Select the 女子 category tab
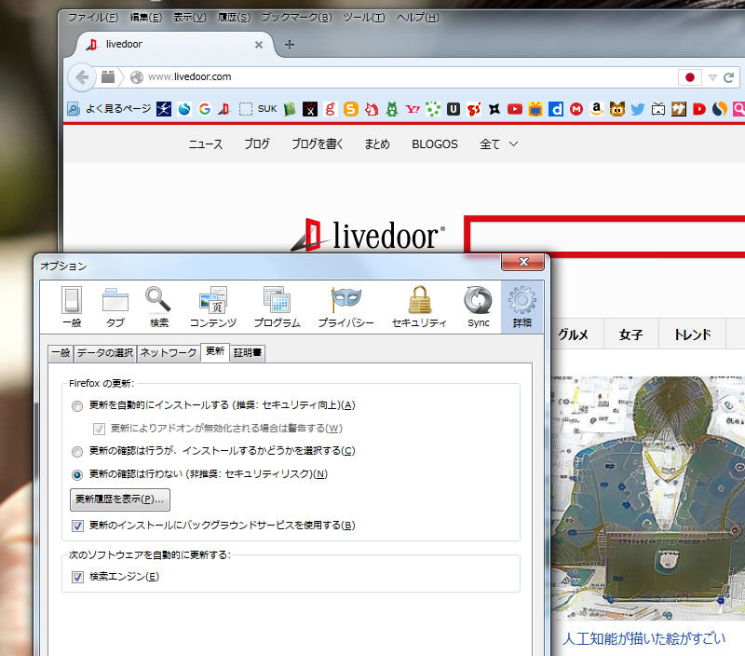The image size is (745, 656). 631,335
